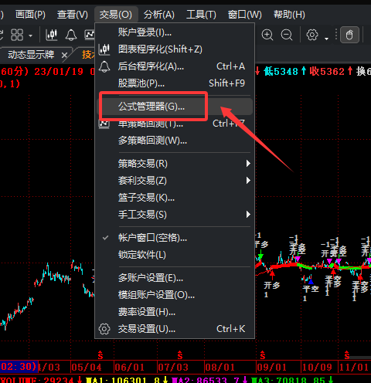
Task: Click the candlestick chart toolbar icon
Action: 52,35
